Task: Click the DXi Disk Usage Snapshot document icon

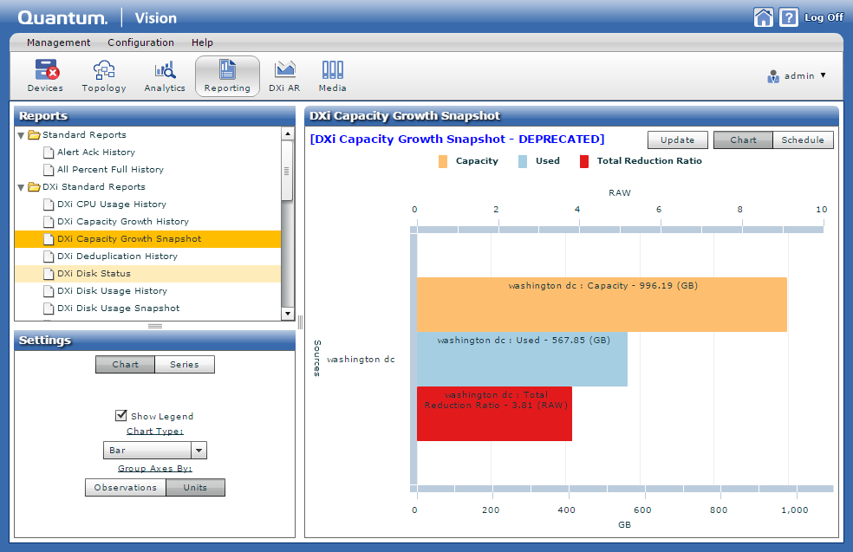Action: click(x=49, y=308)
